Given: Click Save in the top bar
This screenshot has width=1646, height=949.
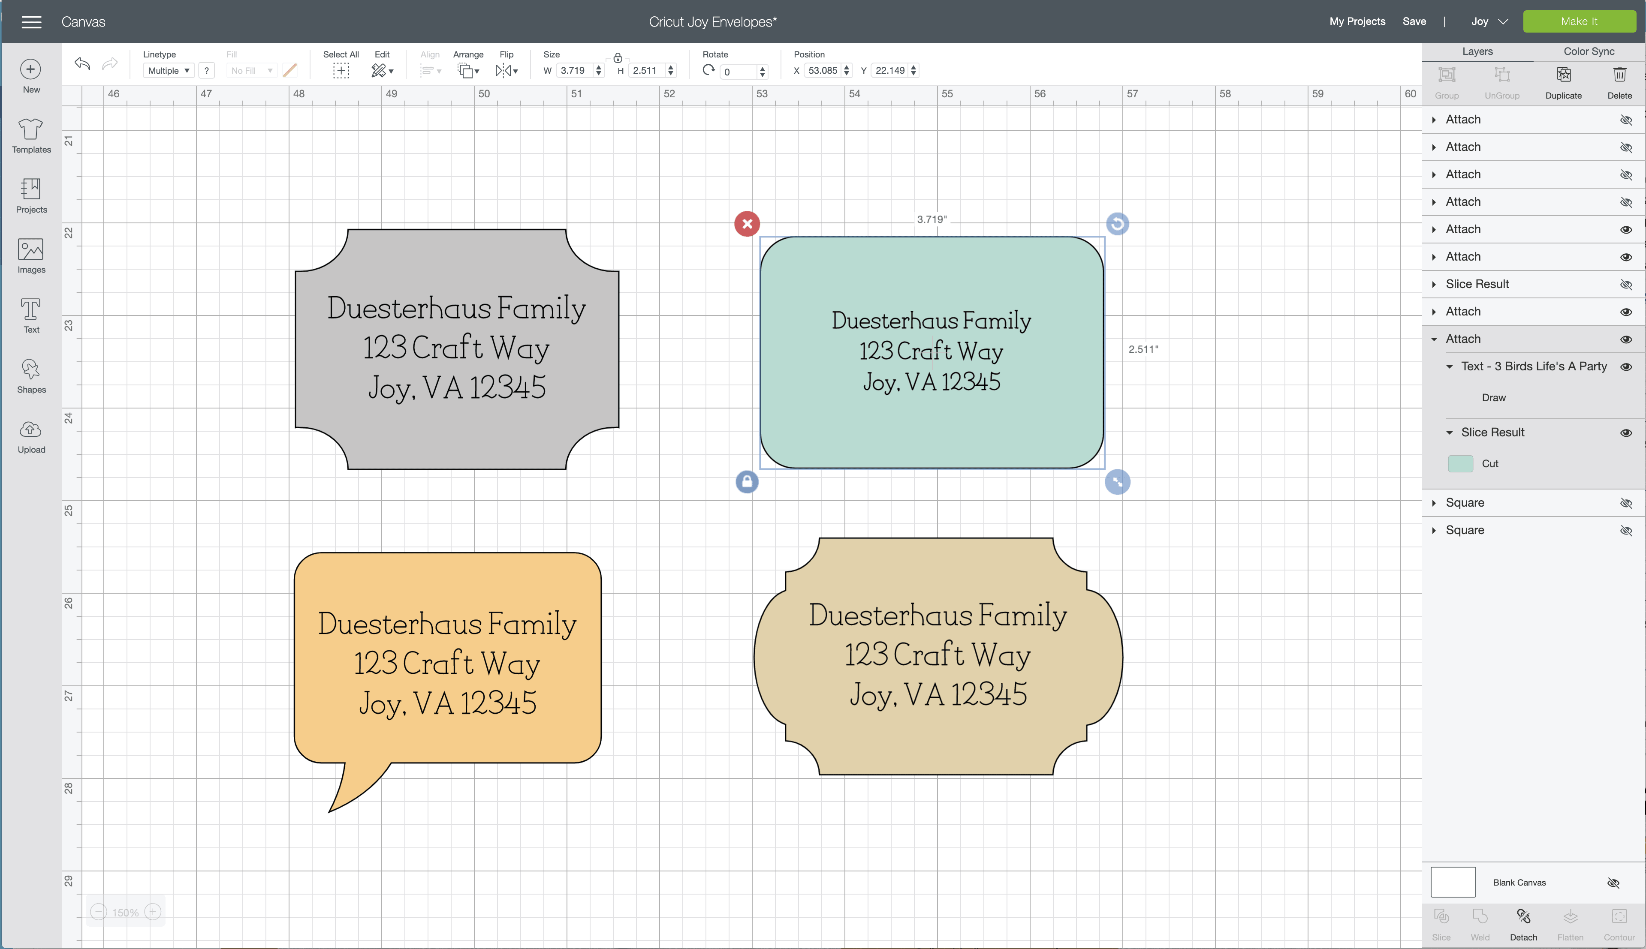Looking at the screenshot, I should 1414,21.
